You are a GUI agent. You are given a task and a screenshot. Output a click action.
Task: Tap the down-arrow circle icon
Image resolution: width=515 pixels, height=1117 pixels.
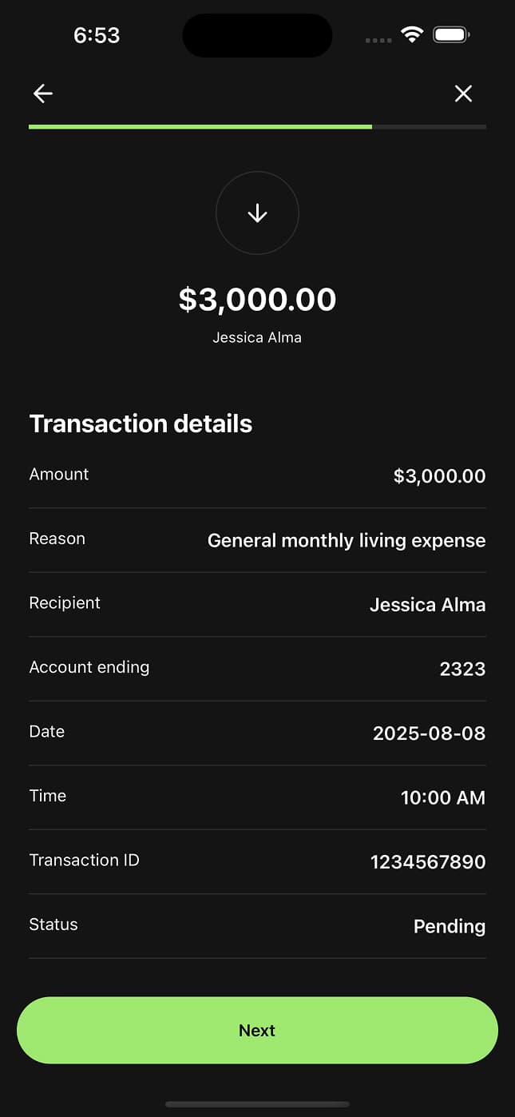tap(257, 213)
